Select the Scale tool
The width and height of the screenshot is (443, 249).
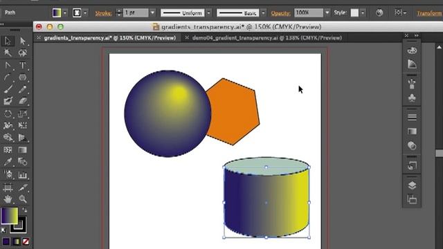[x=22, y=113]
